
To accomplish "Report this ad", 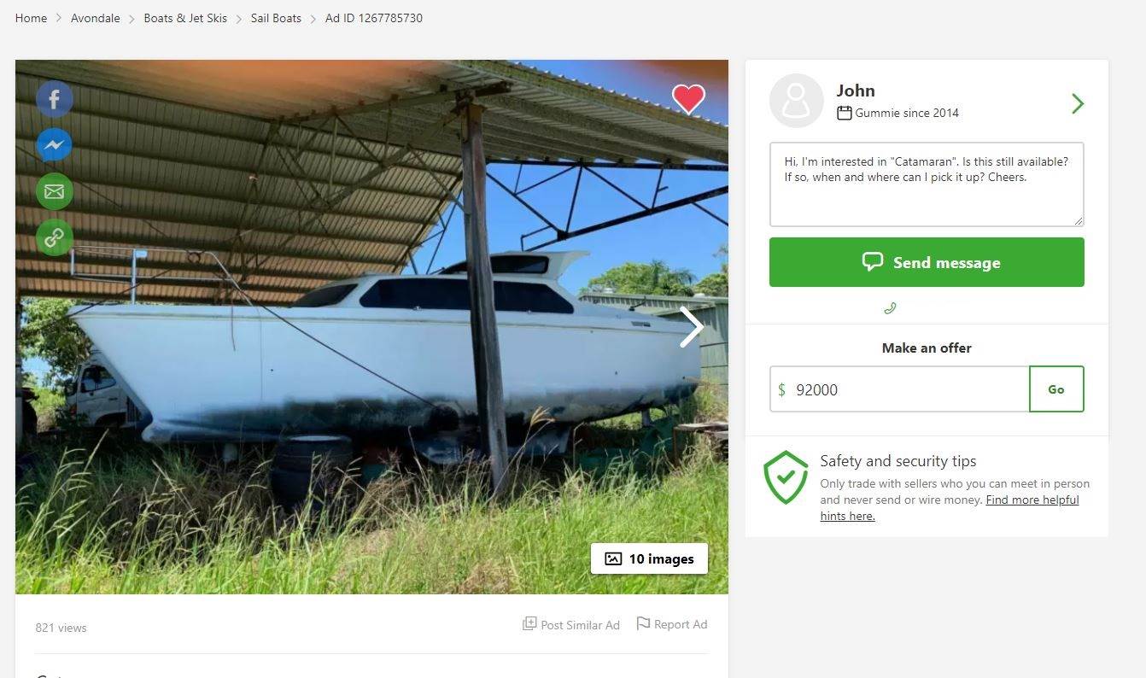I will 672,624.
